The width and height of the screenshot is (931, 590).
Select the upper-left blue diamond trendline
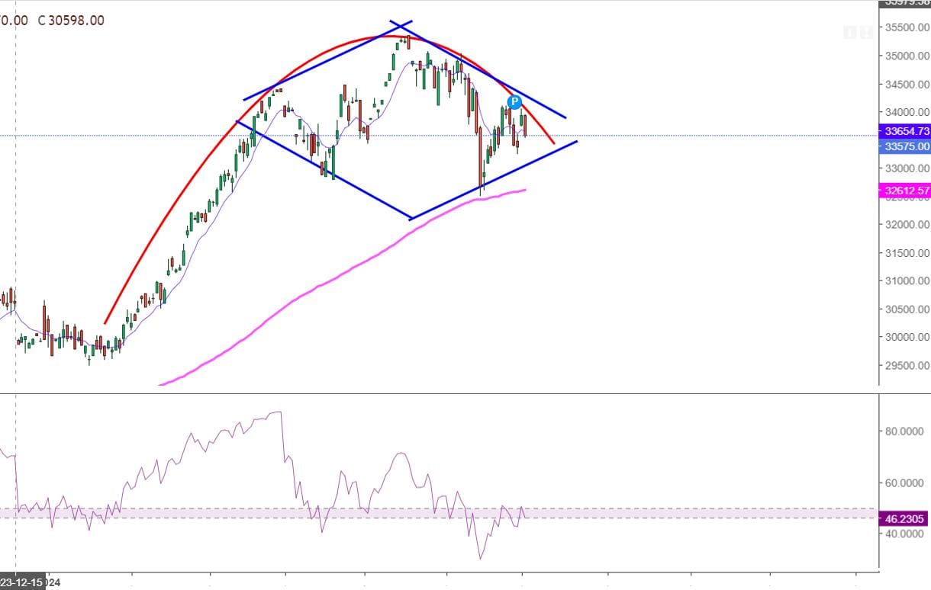coord(328,60)
